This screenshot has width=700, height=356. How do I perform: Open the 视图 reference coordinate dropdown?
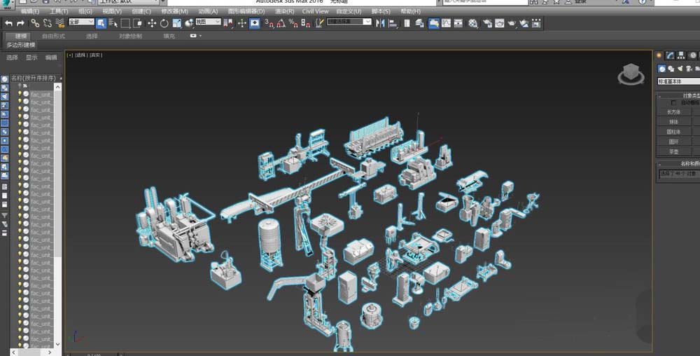(x=208, y=22)
